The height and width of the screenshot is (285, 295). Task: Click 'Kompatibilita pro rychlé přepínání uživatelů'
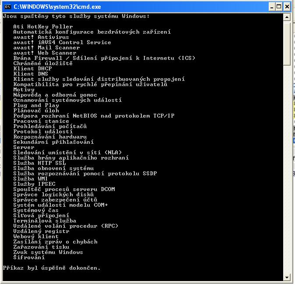tap(90, 84)
